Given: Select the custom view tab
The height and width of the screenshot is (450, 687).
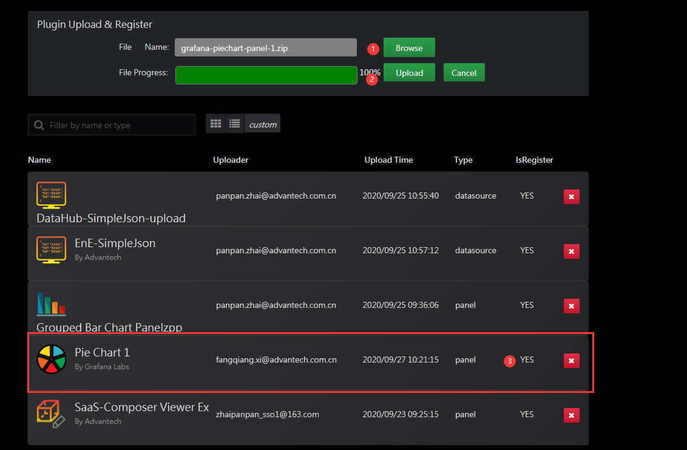Looking at the screenshot, I should tap(262, 124).
